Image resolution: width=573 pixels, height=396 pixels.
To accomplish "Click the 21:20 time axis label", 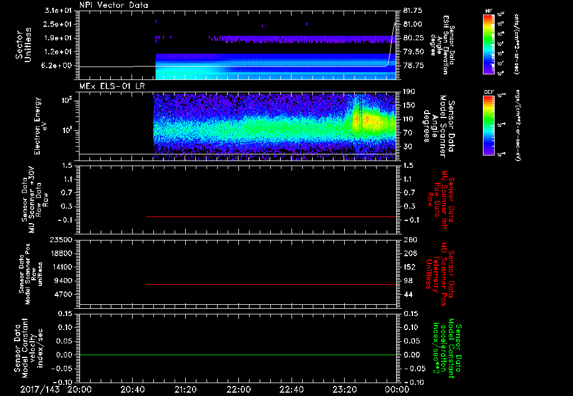I will click(x=185, y=389).
